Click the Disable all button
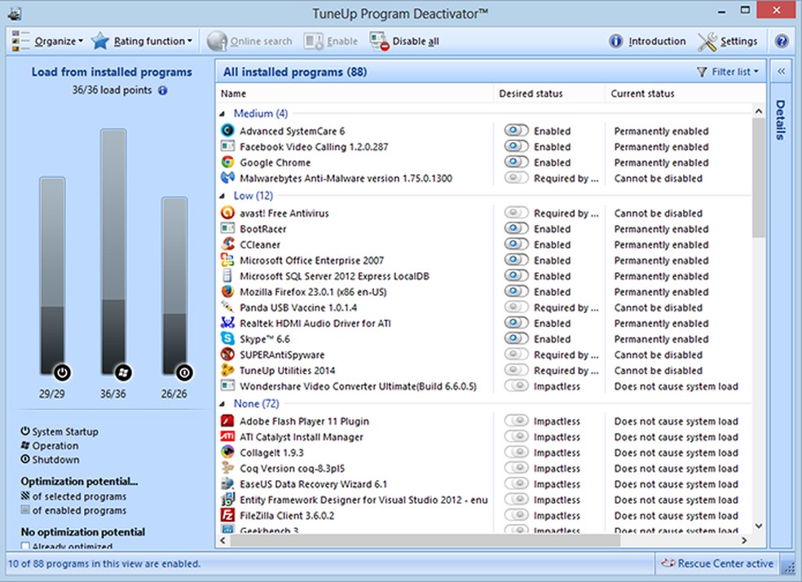Screen dimensions: 802x582 (x=405, y=42)
